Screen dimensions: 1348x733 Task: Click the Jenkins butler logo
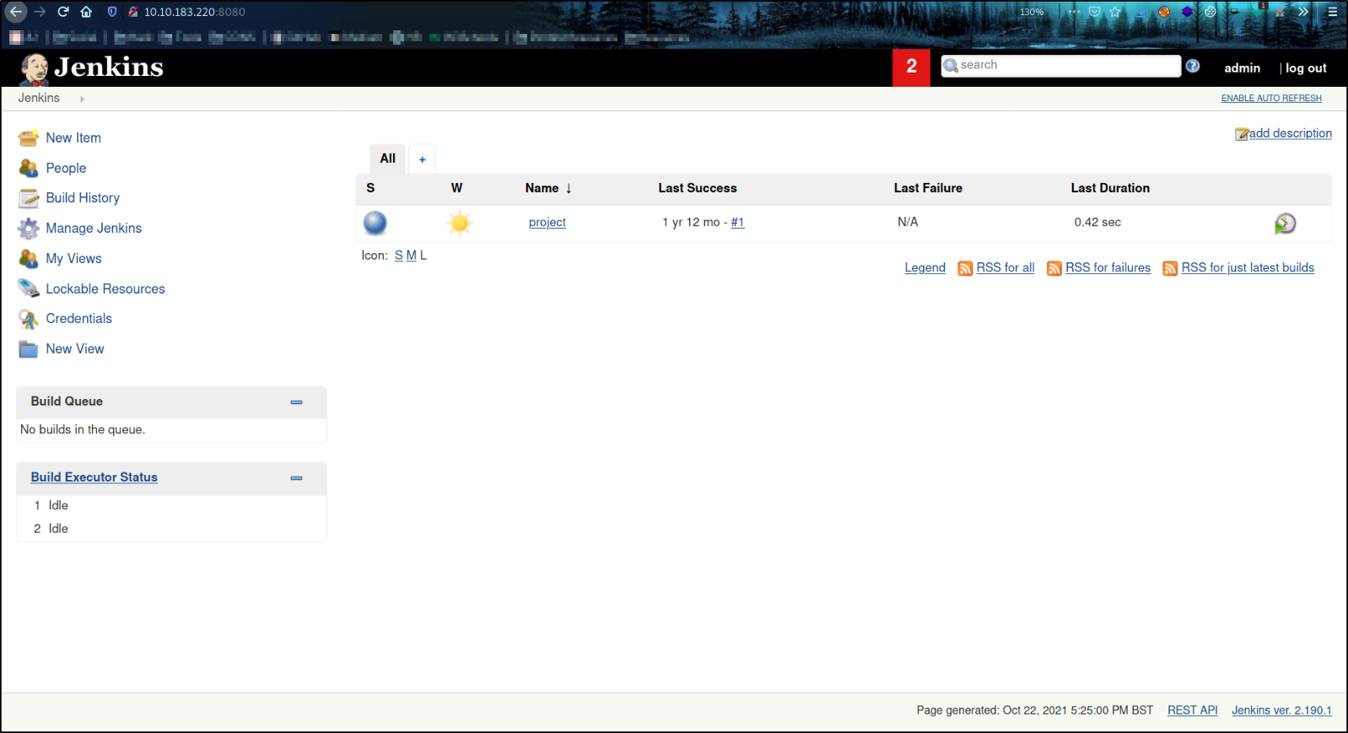(x=35, y=69)
